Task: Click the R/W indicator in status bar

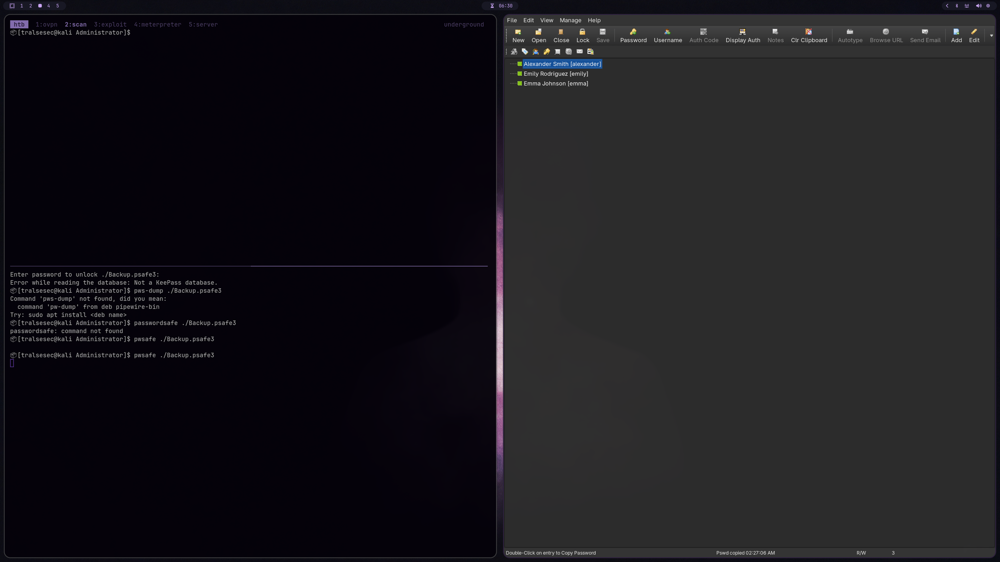Action: (x=861, y=553)
